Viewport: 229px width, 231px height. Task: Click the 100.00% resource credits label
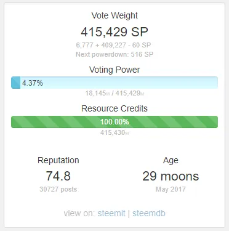114,122
